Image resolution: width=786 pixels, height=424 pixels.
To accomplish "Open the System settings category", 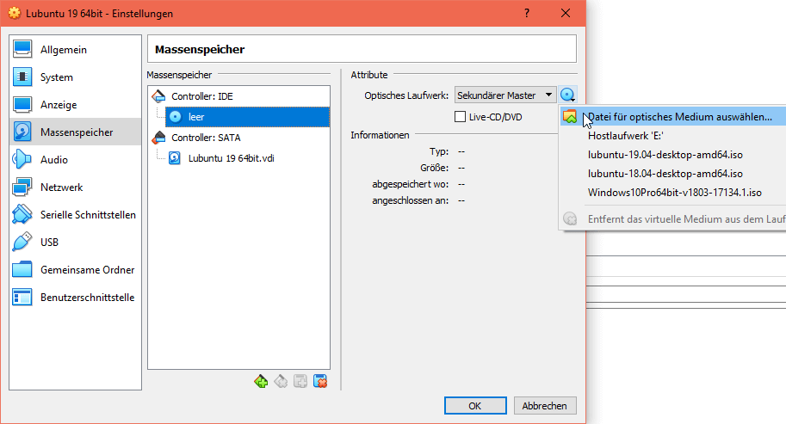I will (x=75, y=77).
